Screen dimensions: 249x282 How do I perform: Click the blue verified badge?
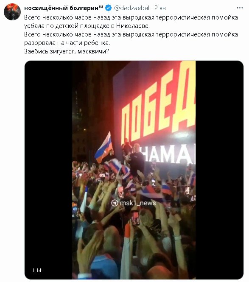(108, 8)
